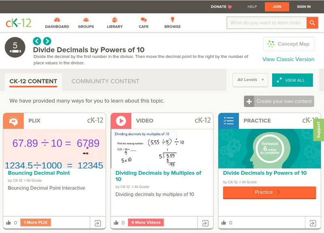Click the Donate heart icon
Viewport: 324px width, 233px height.
[x=230, y=7]
